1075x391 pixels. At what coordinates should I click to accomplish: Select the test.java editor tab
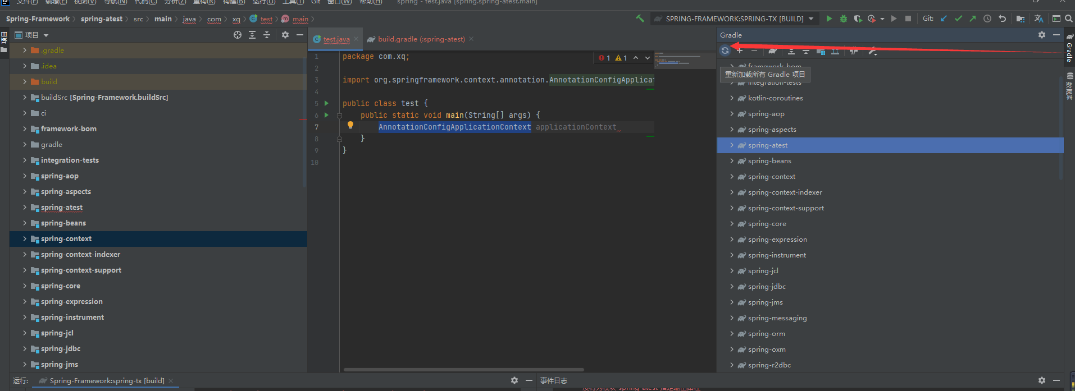[336, 39]
